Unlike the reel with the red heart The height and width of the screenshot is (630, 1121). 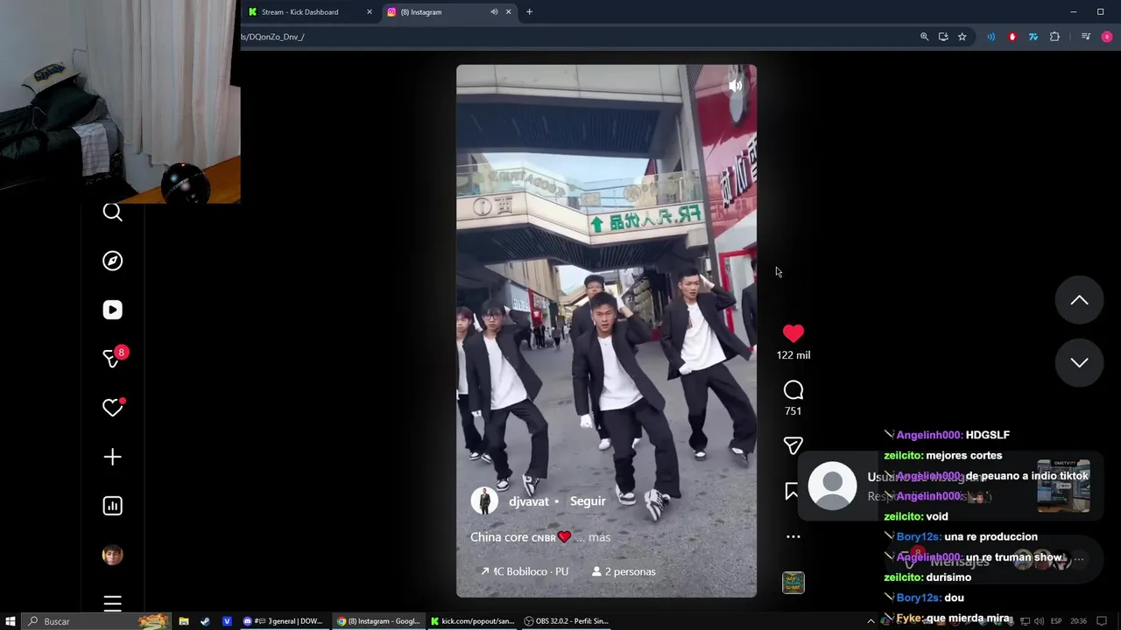click(793, 333)
